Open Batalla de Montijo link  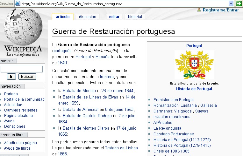pos(79,91)
